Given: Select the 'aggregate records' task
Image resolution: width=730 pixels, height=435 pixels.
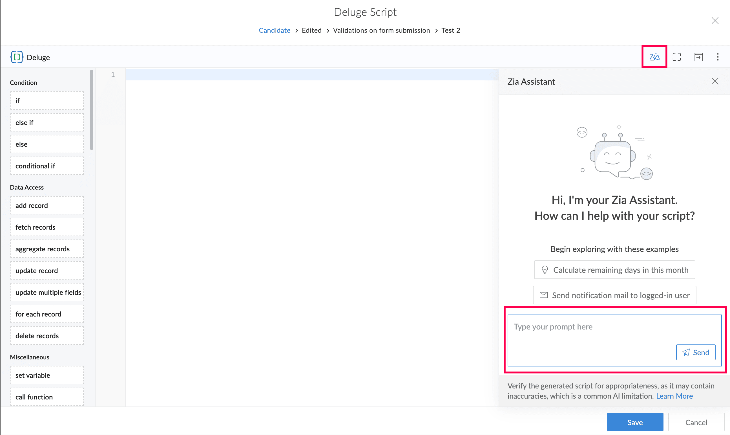Looking at the screenshot, I should (47, 249).
